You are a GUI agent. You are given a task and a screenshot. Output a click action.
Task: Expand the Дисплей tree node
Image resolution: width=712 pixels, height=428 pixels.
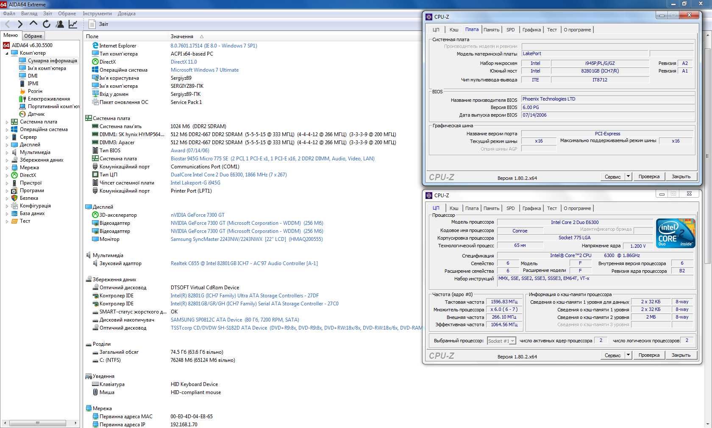pos(7,145)
